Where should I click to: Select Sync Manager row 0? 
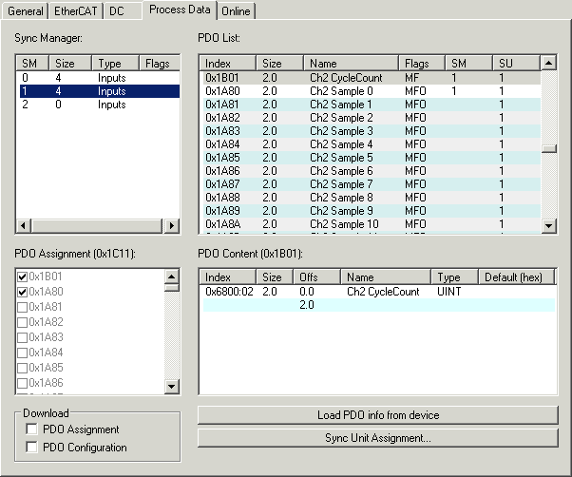(x=99, y=78)
